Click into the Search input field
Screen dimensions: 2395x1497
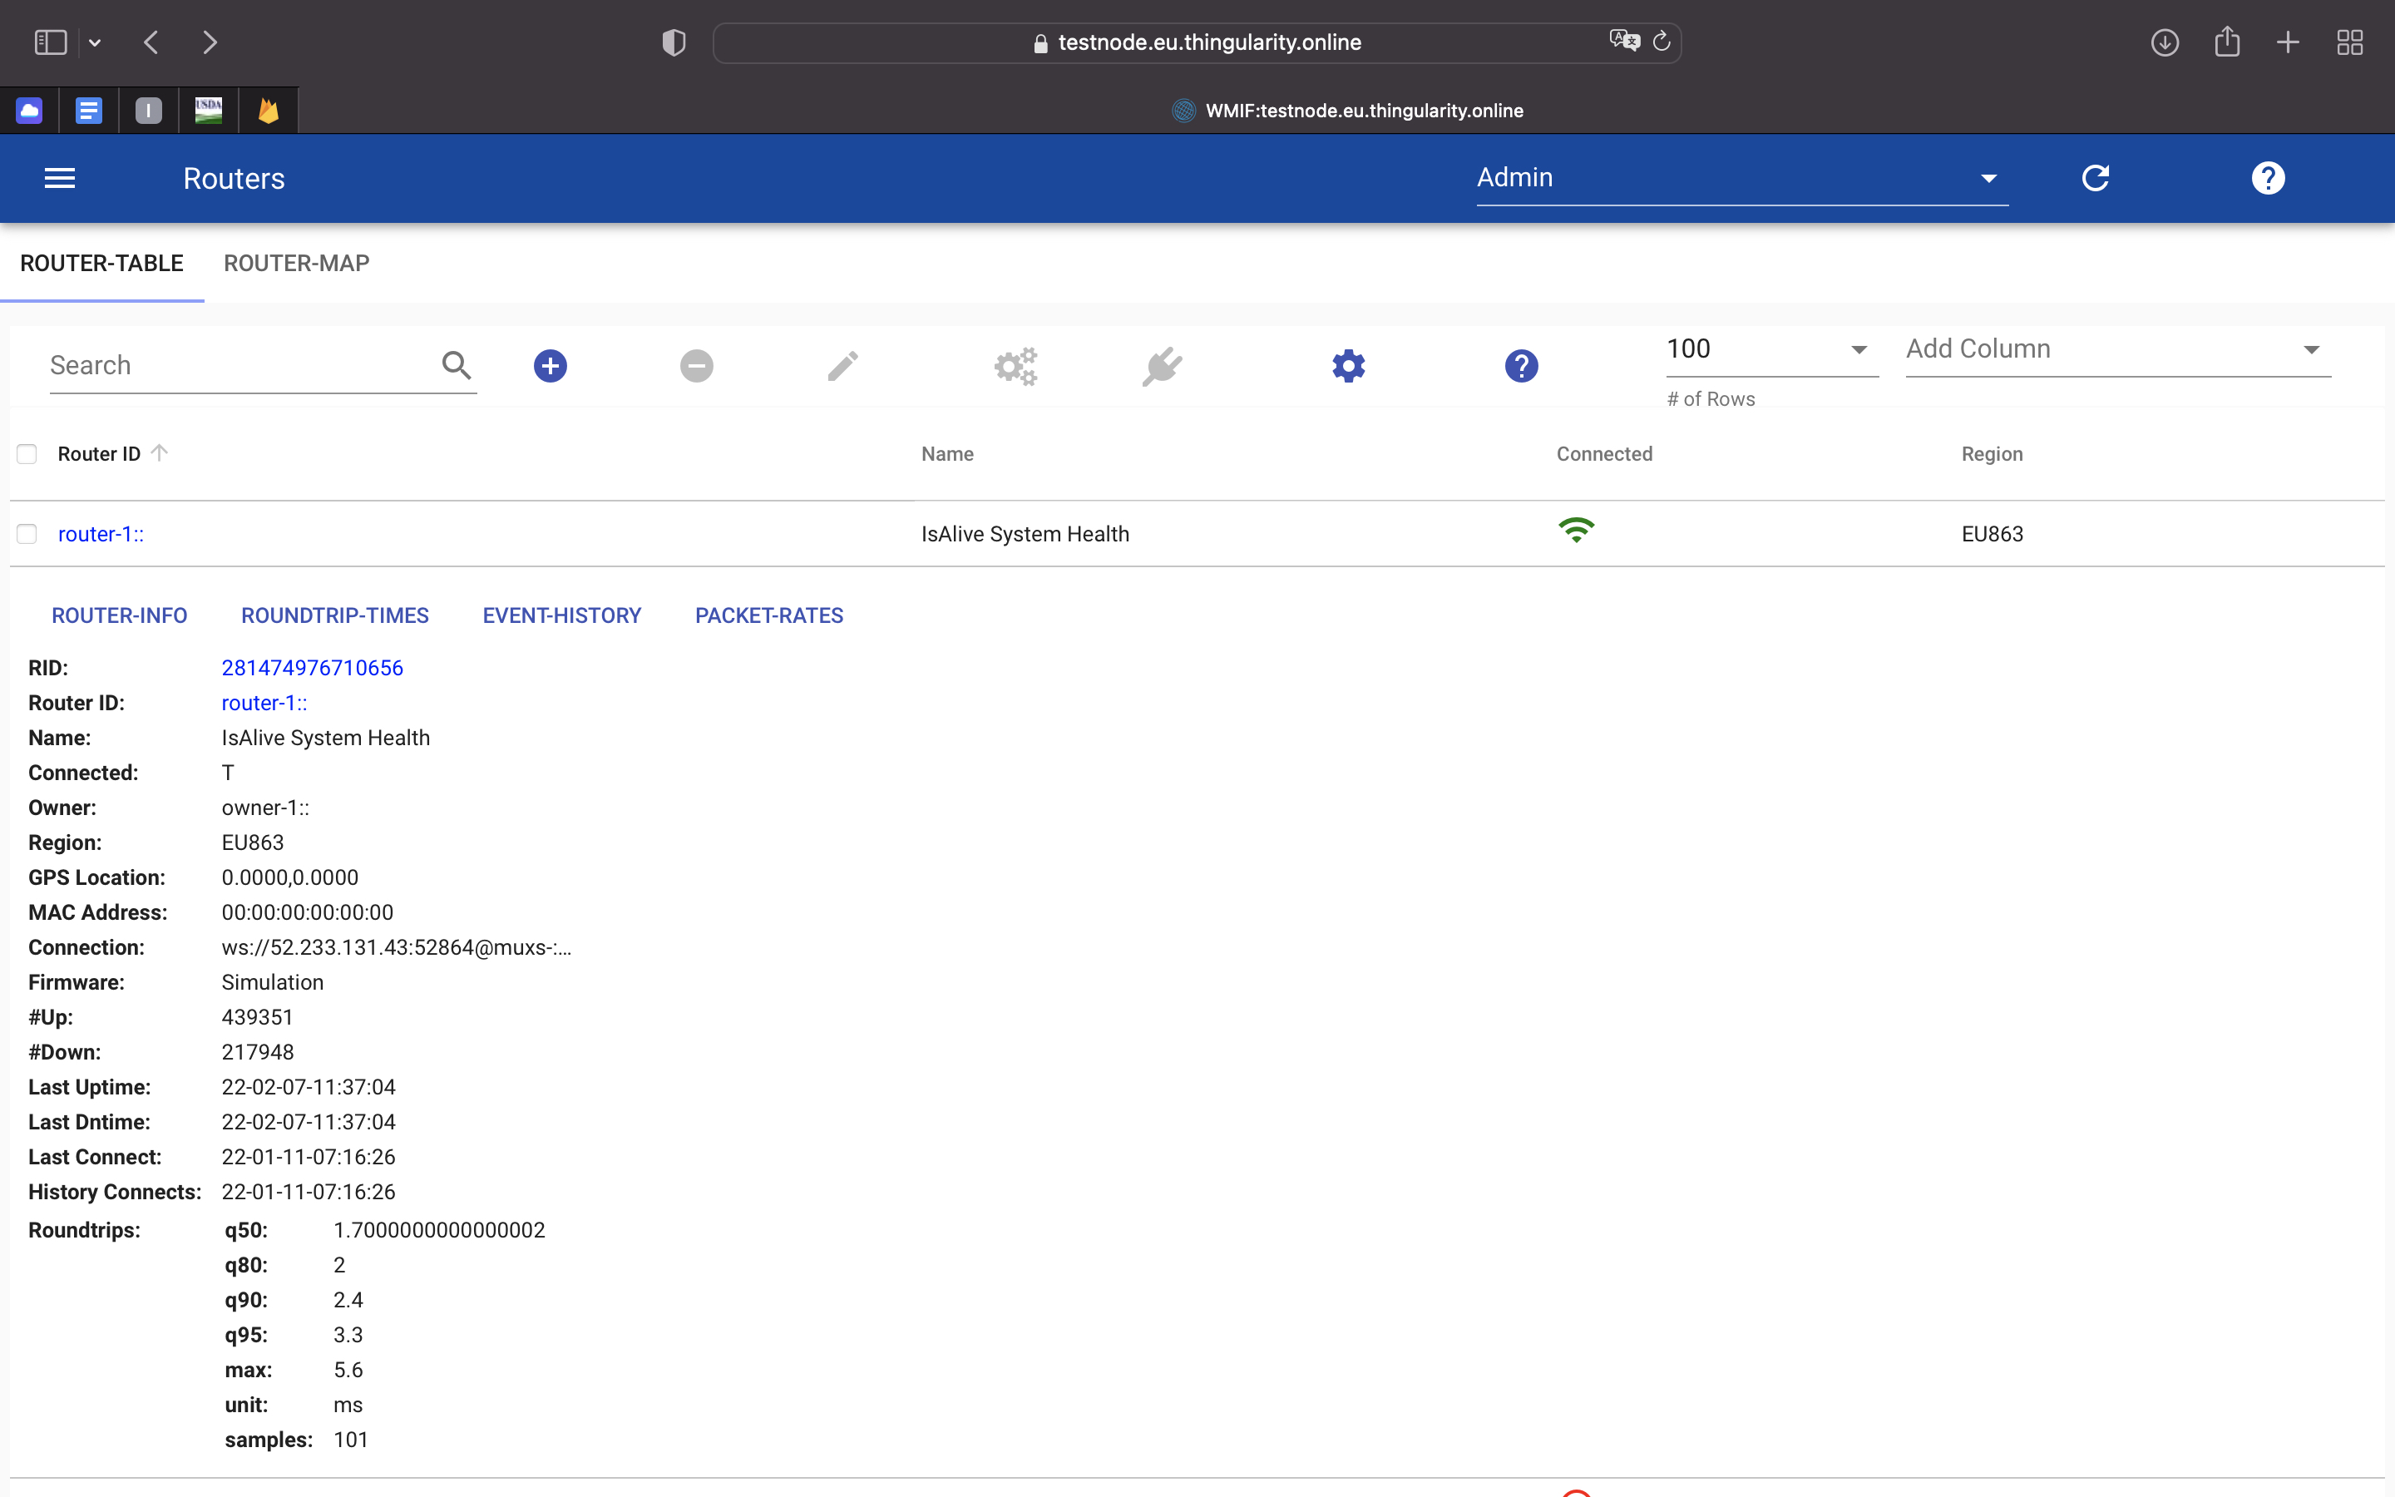pos(238,365)
